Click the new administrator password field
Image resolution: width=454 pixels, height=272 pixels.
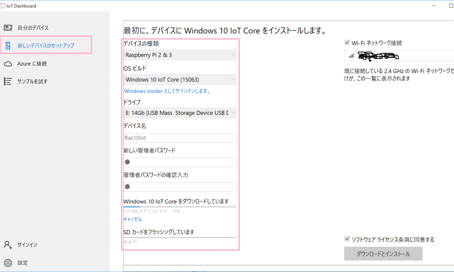tap(180, 162)
